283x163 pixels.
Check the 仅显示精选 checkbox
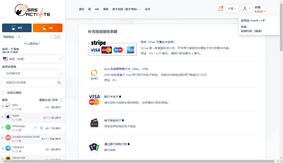pos(4,93)
